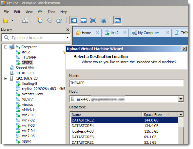Select the vMA4.1 virtual machine
This screenshot has height=149, width=193.
coord(28,110)
